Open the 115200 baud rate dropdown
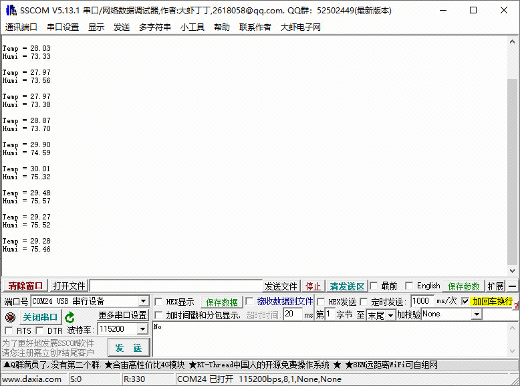 (142, 329)
